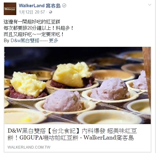
Task: Open the D&w黑白雙搭 author link
Action: pos(25,41)
